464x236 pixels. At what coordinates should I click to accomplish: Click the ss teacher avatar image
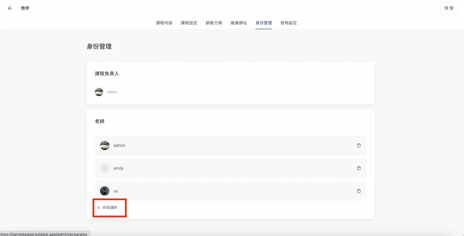(104, 191)
